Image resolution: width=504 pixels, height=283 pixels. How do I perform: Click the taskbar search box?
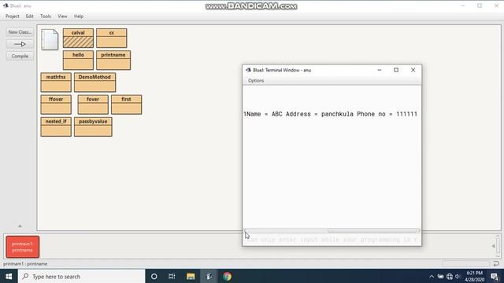[x=81, y=276]
